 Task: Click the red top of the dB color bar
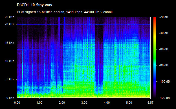155,18
